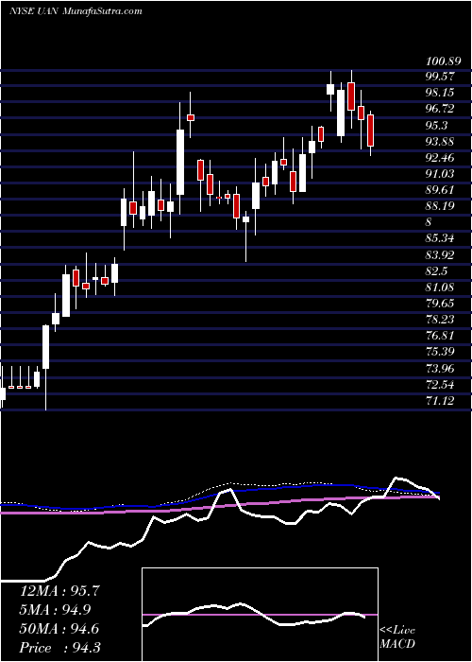Click the 72.54 price axis label

pyautogui.click(x=440, y=384)
